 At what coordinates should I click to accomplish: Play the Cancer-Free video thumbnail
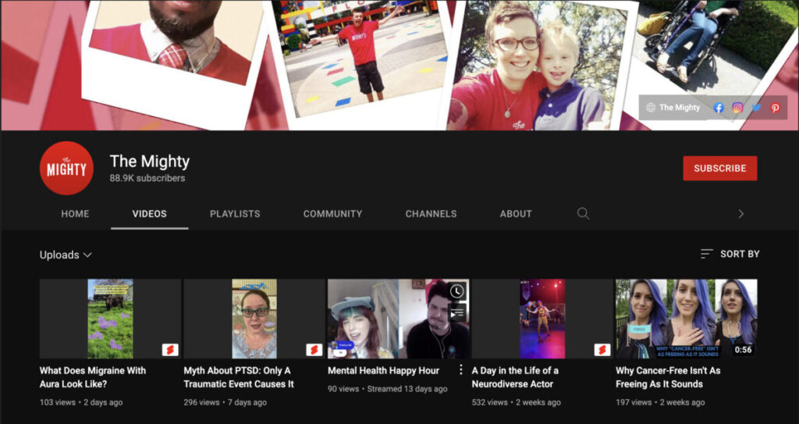[x=687, y=319]
